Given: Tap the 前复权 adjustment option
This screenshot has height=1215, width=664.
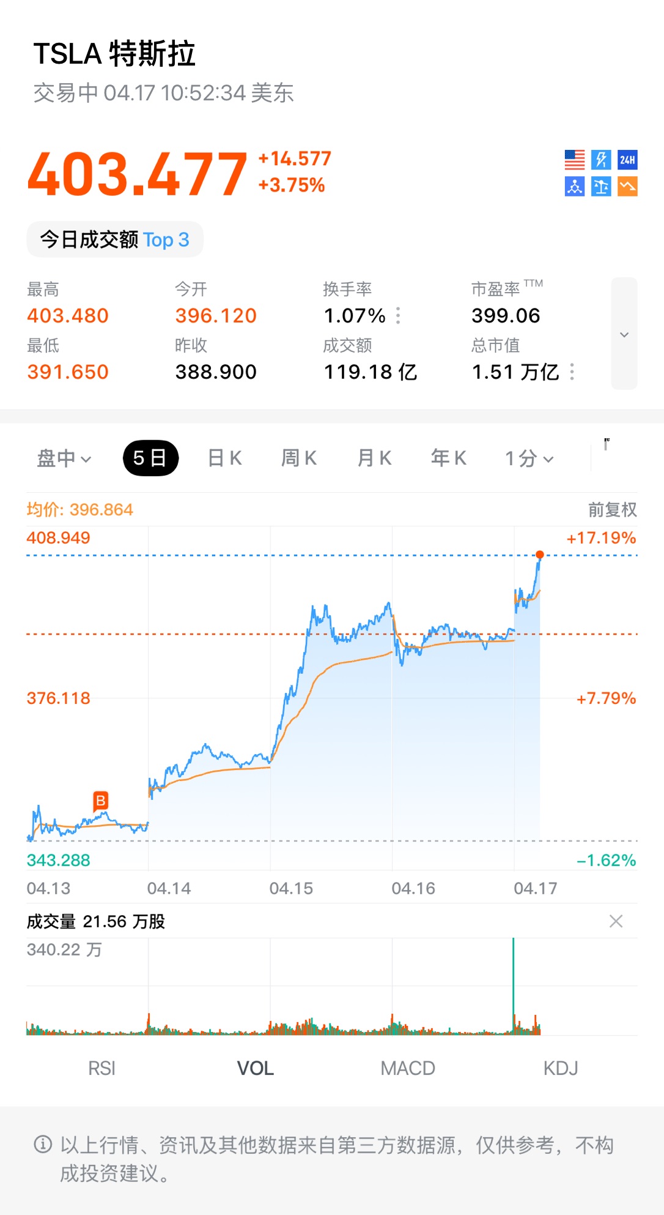Looking at the screenshot, I should tap(612, 509).
